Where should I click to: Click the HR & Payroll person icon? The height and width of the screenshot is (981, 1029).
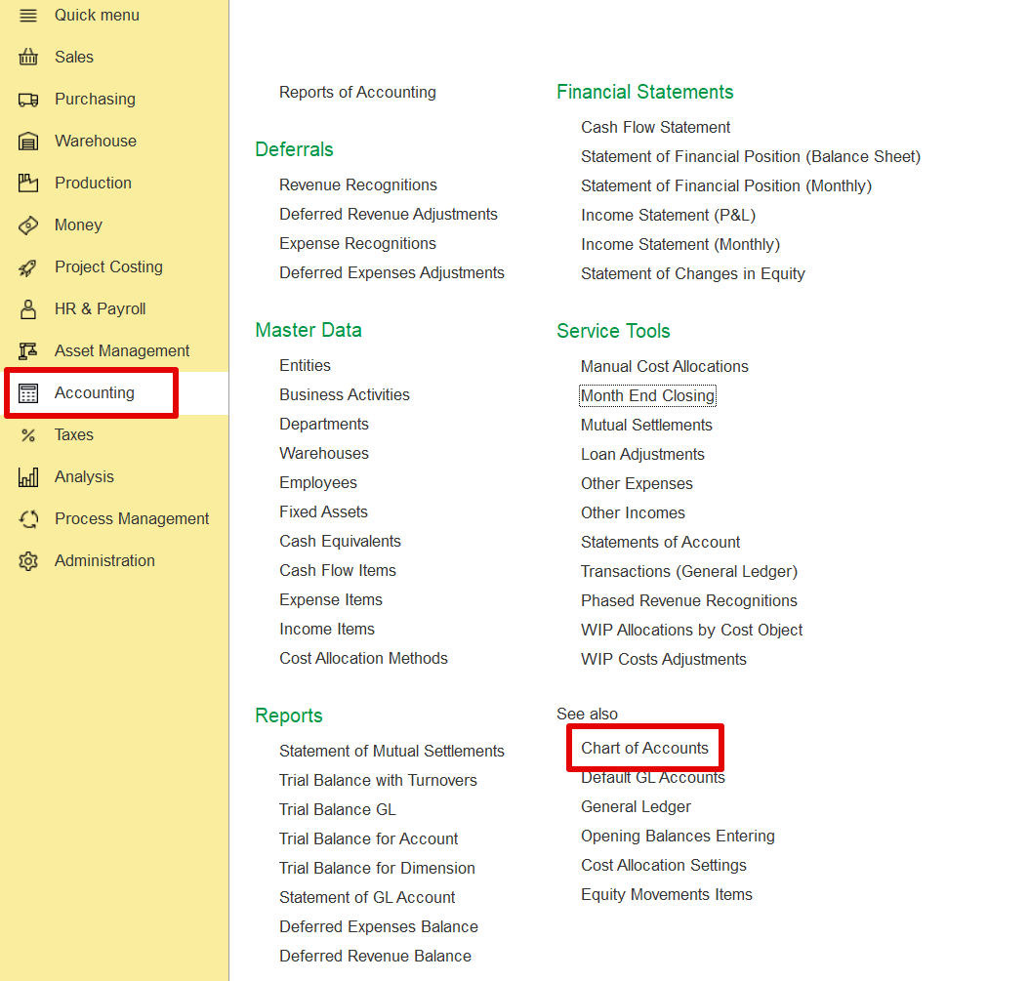click(x=28, y=309)
